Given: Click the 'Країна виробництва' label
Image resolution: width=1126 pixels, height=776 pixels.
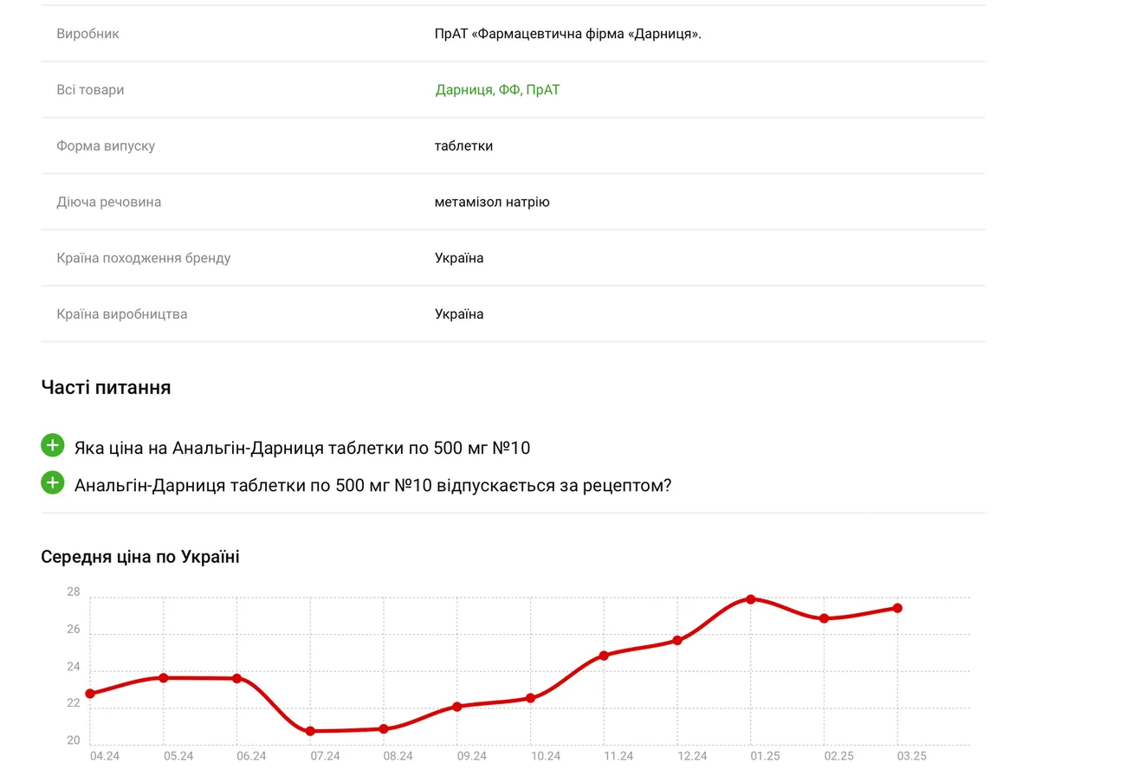Looking at the screenshot, I should [x=122, y=314].
